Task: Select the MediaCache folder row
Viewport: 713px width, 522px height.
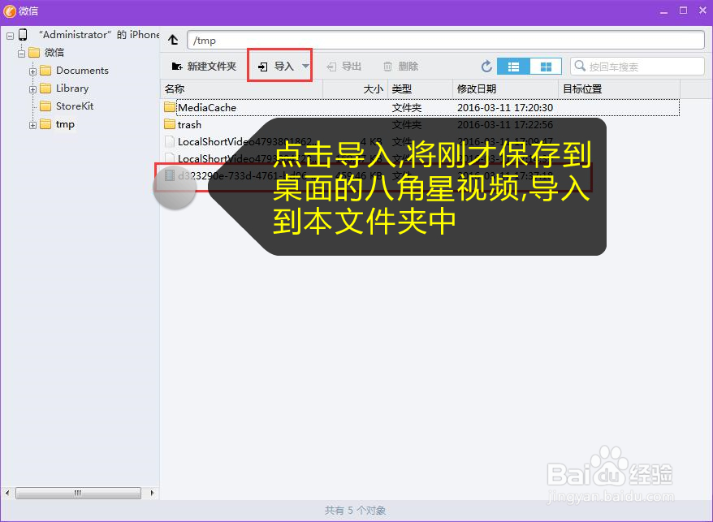Action: tap(421, 107)
